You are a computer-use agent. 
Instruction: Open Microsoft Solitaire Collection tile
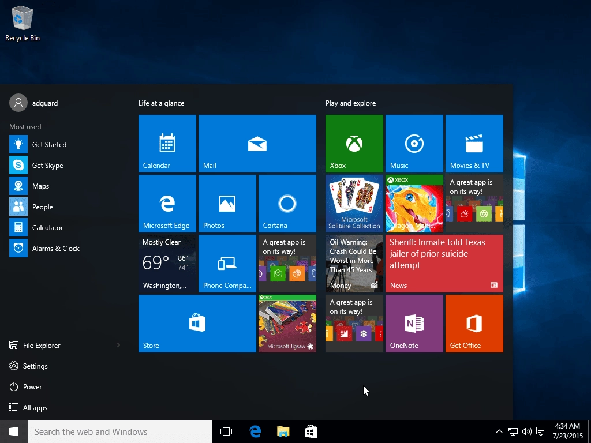(x=354, y=204)
